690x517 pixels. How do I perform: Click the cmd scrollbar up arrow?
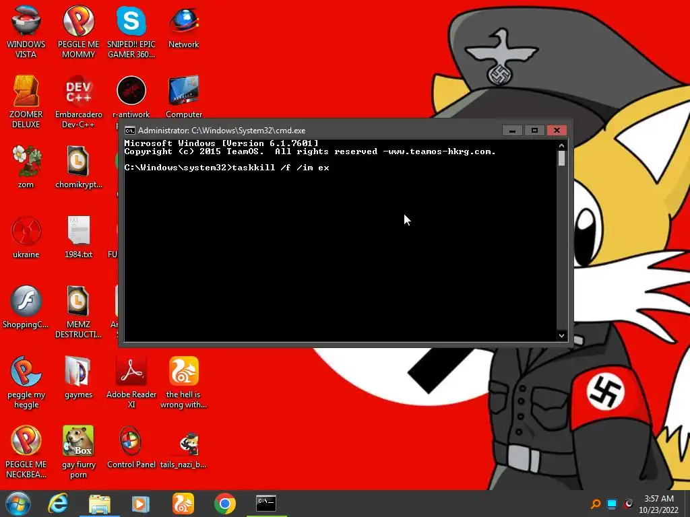tap(561, 145)
